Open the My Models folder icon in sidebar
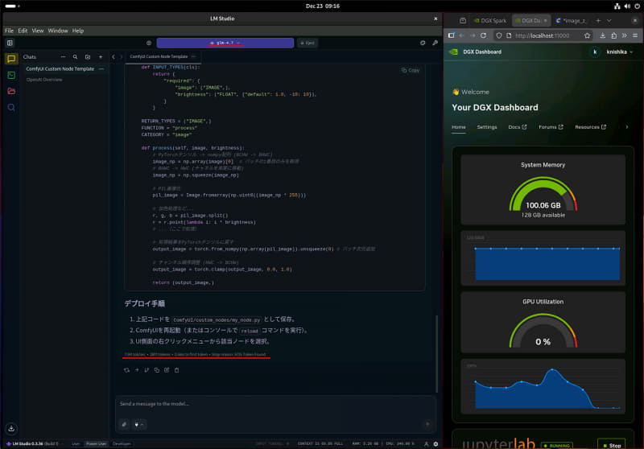Screen dimensions: 644x449 click(x=11, y=91)
